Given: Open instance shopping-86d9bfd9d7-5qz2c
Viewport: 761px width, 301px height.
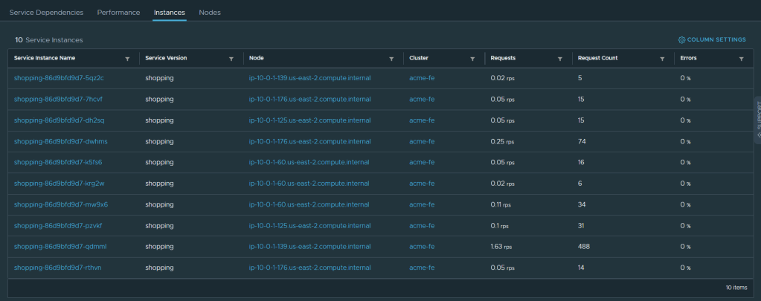Looking at the screenshot, I should point(59,78).
